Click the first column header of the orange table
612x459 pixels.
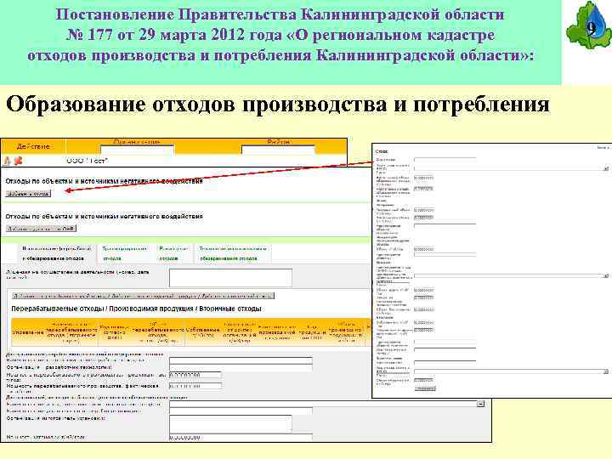tap(28, 332)
